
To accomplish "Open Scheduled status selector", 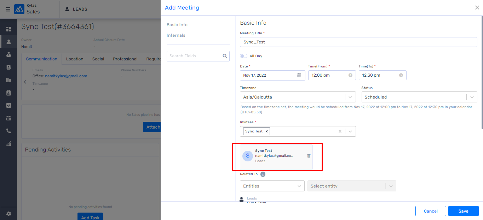I will [419, 97].
